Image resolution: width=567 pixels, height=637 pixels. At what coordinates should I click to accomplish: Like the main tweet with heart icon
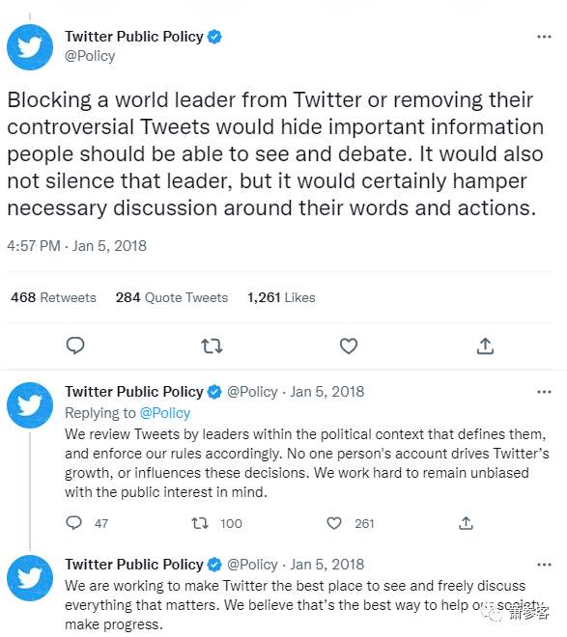[349, 346]
